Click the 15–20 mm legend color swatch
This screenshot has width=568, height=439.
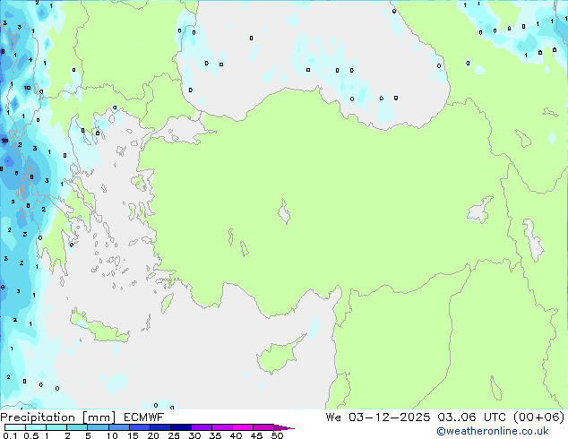pos(139,427)
